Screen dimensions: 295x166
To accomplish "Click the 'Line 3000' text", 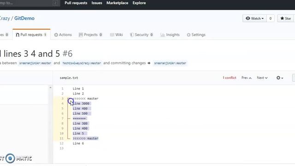I will pos(81,103).
